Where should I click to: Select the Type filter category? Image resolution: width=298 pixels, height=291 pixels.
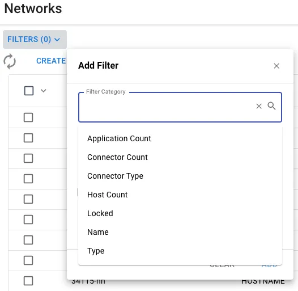pyautogui.click(x=180, y=251)
